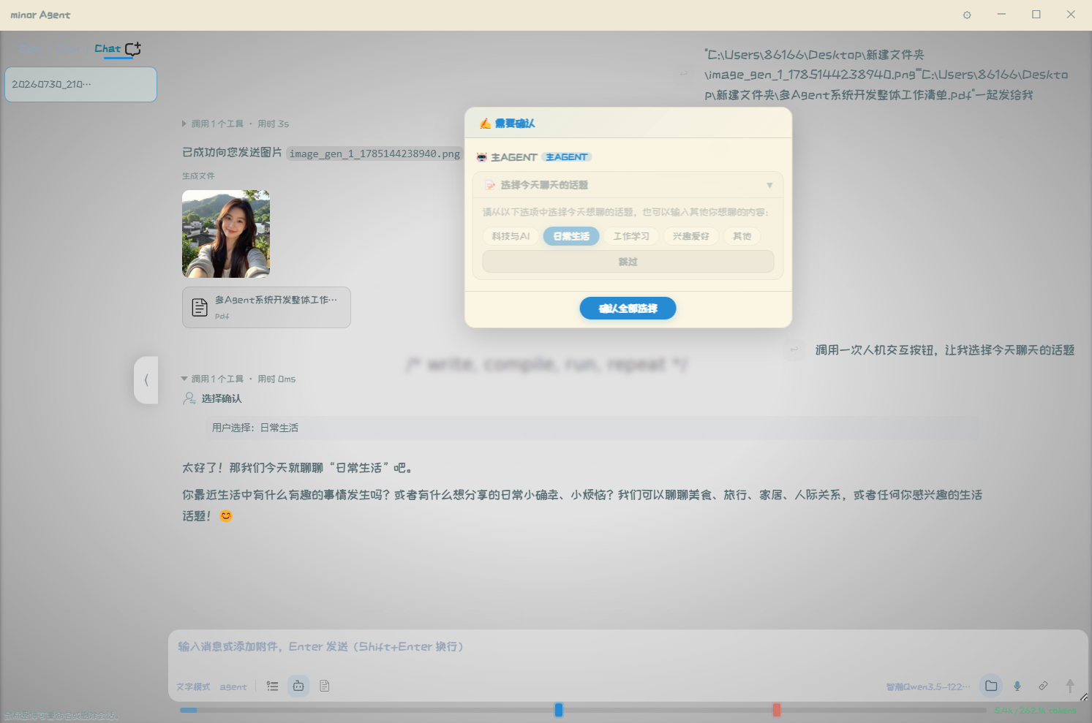
Task: Collapse the sidebar with left chevron handle
Action: pyautogui.click(x=146, y=380)
